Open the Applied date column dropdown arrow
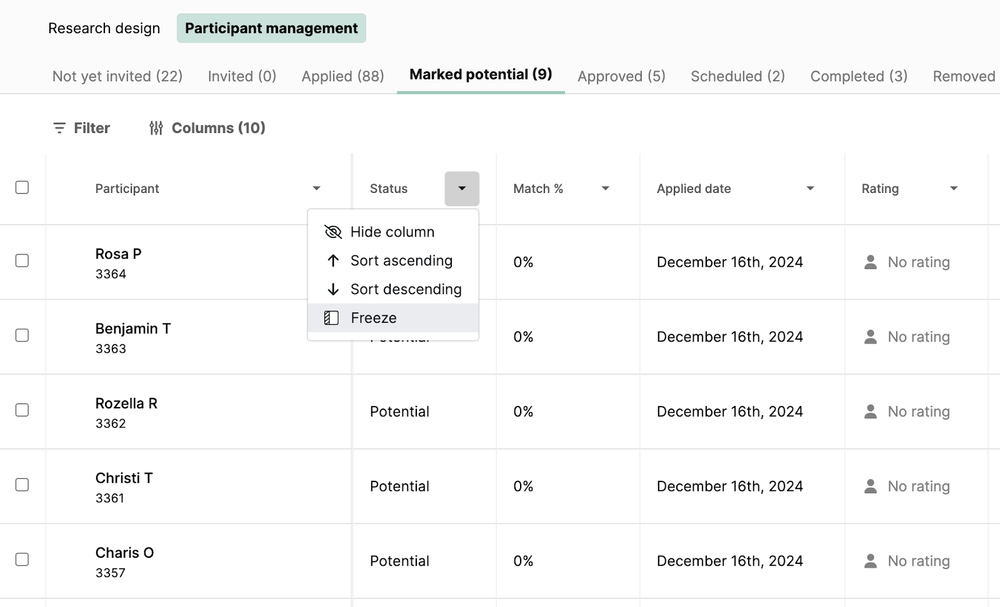This screenshot has height=607, width=1000. 811,189
